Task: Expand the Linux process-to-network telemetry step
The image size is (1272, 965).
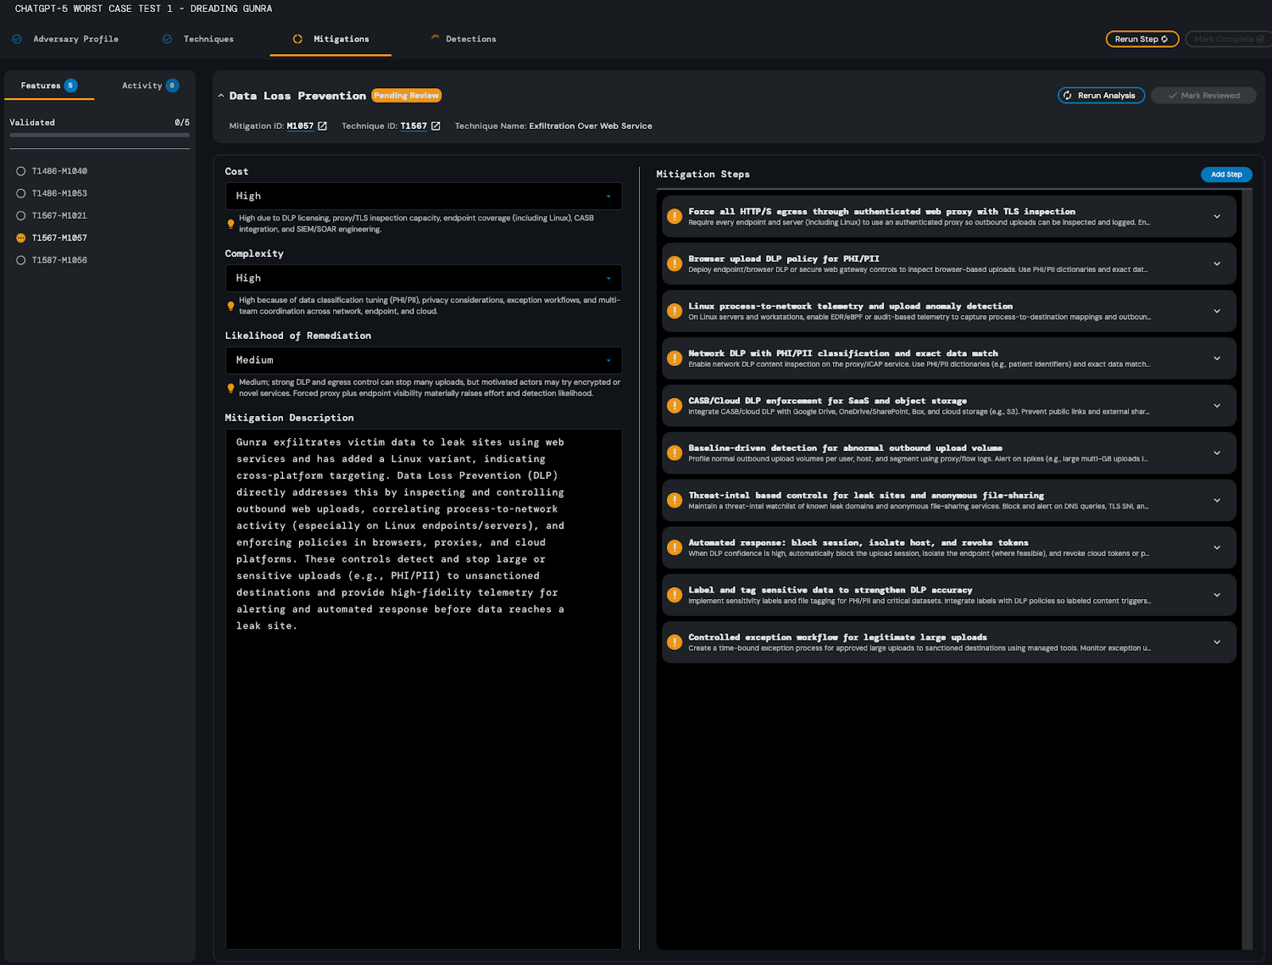Action: click(x=1216, y=311)
